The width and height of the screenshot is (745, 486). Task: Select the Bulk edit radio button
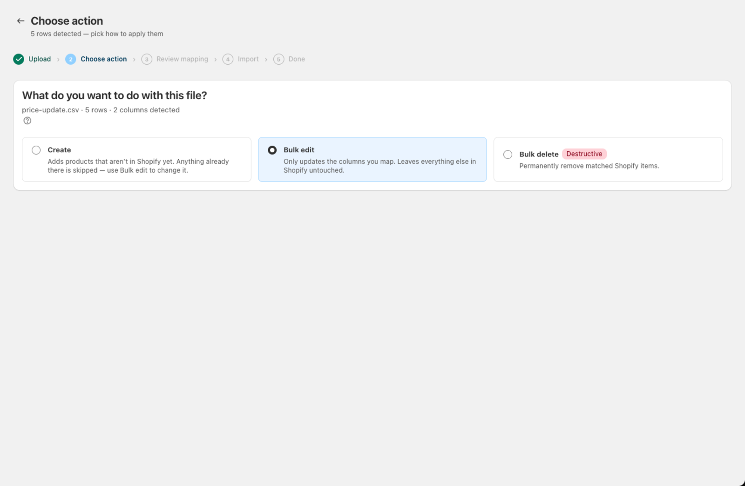pos(272,150)
